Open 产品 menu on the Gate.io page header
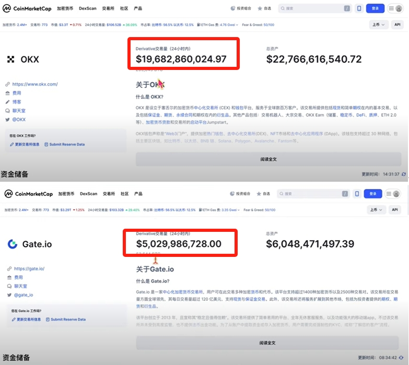Screen dimensions: 409x365 pyautogui.click(x=138, y=194)
